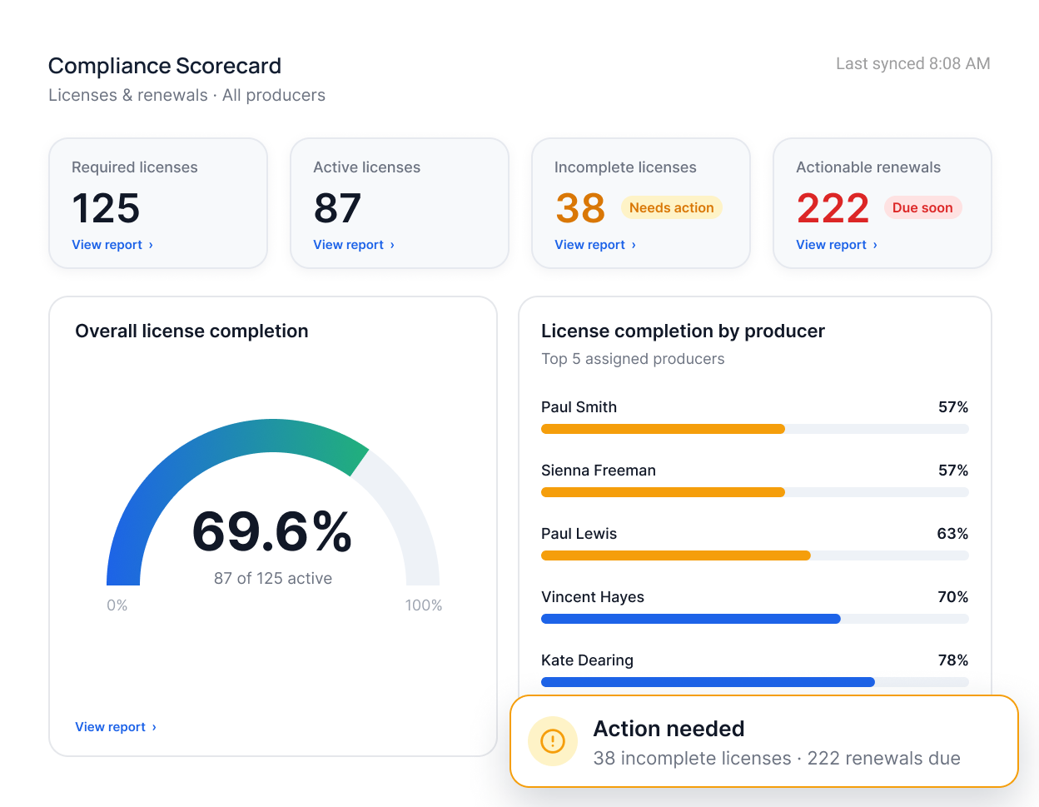The height and width of the screenshot is (807, 1039).
Task: Click the Top 5 assigned producers subtitle
Action: 633,359
